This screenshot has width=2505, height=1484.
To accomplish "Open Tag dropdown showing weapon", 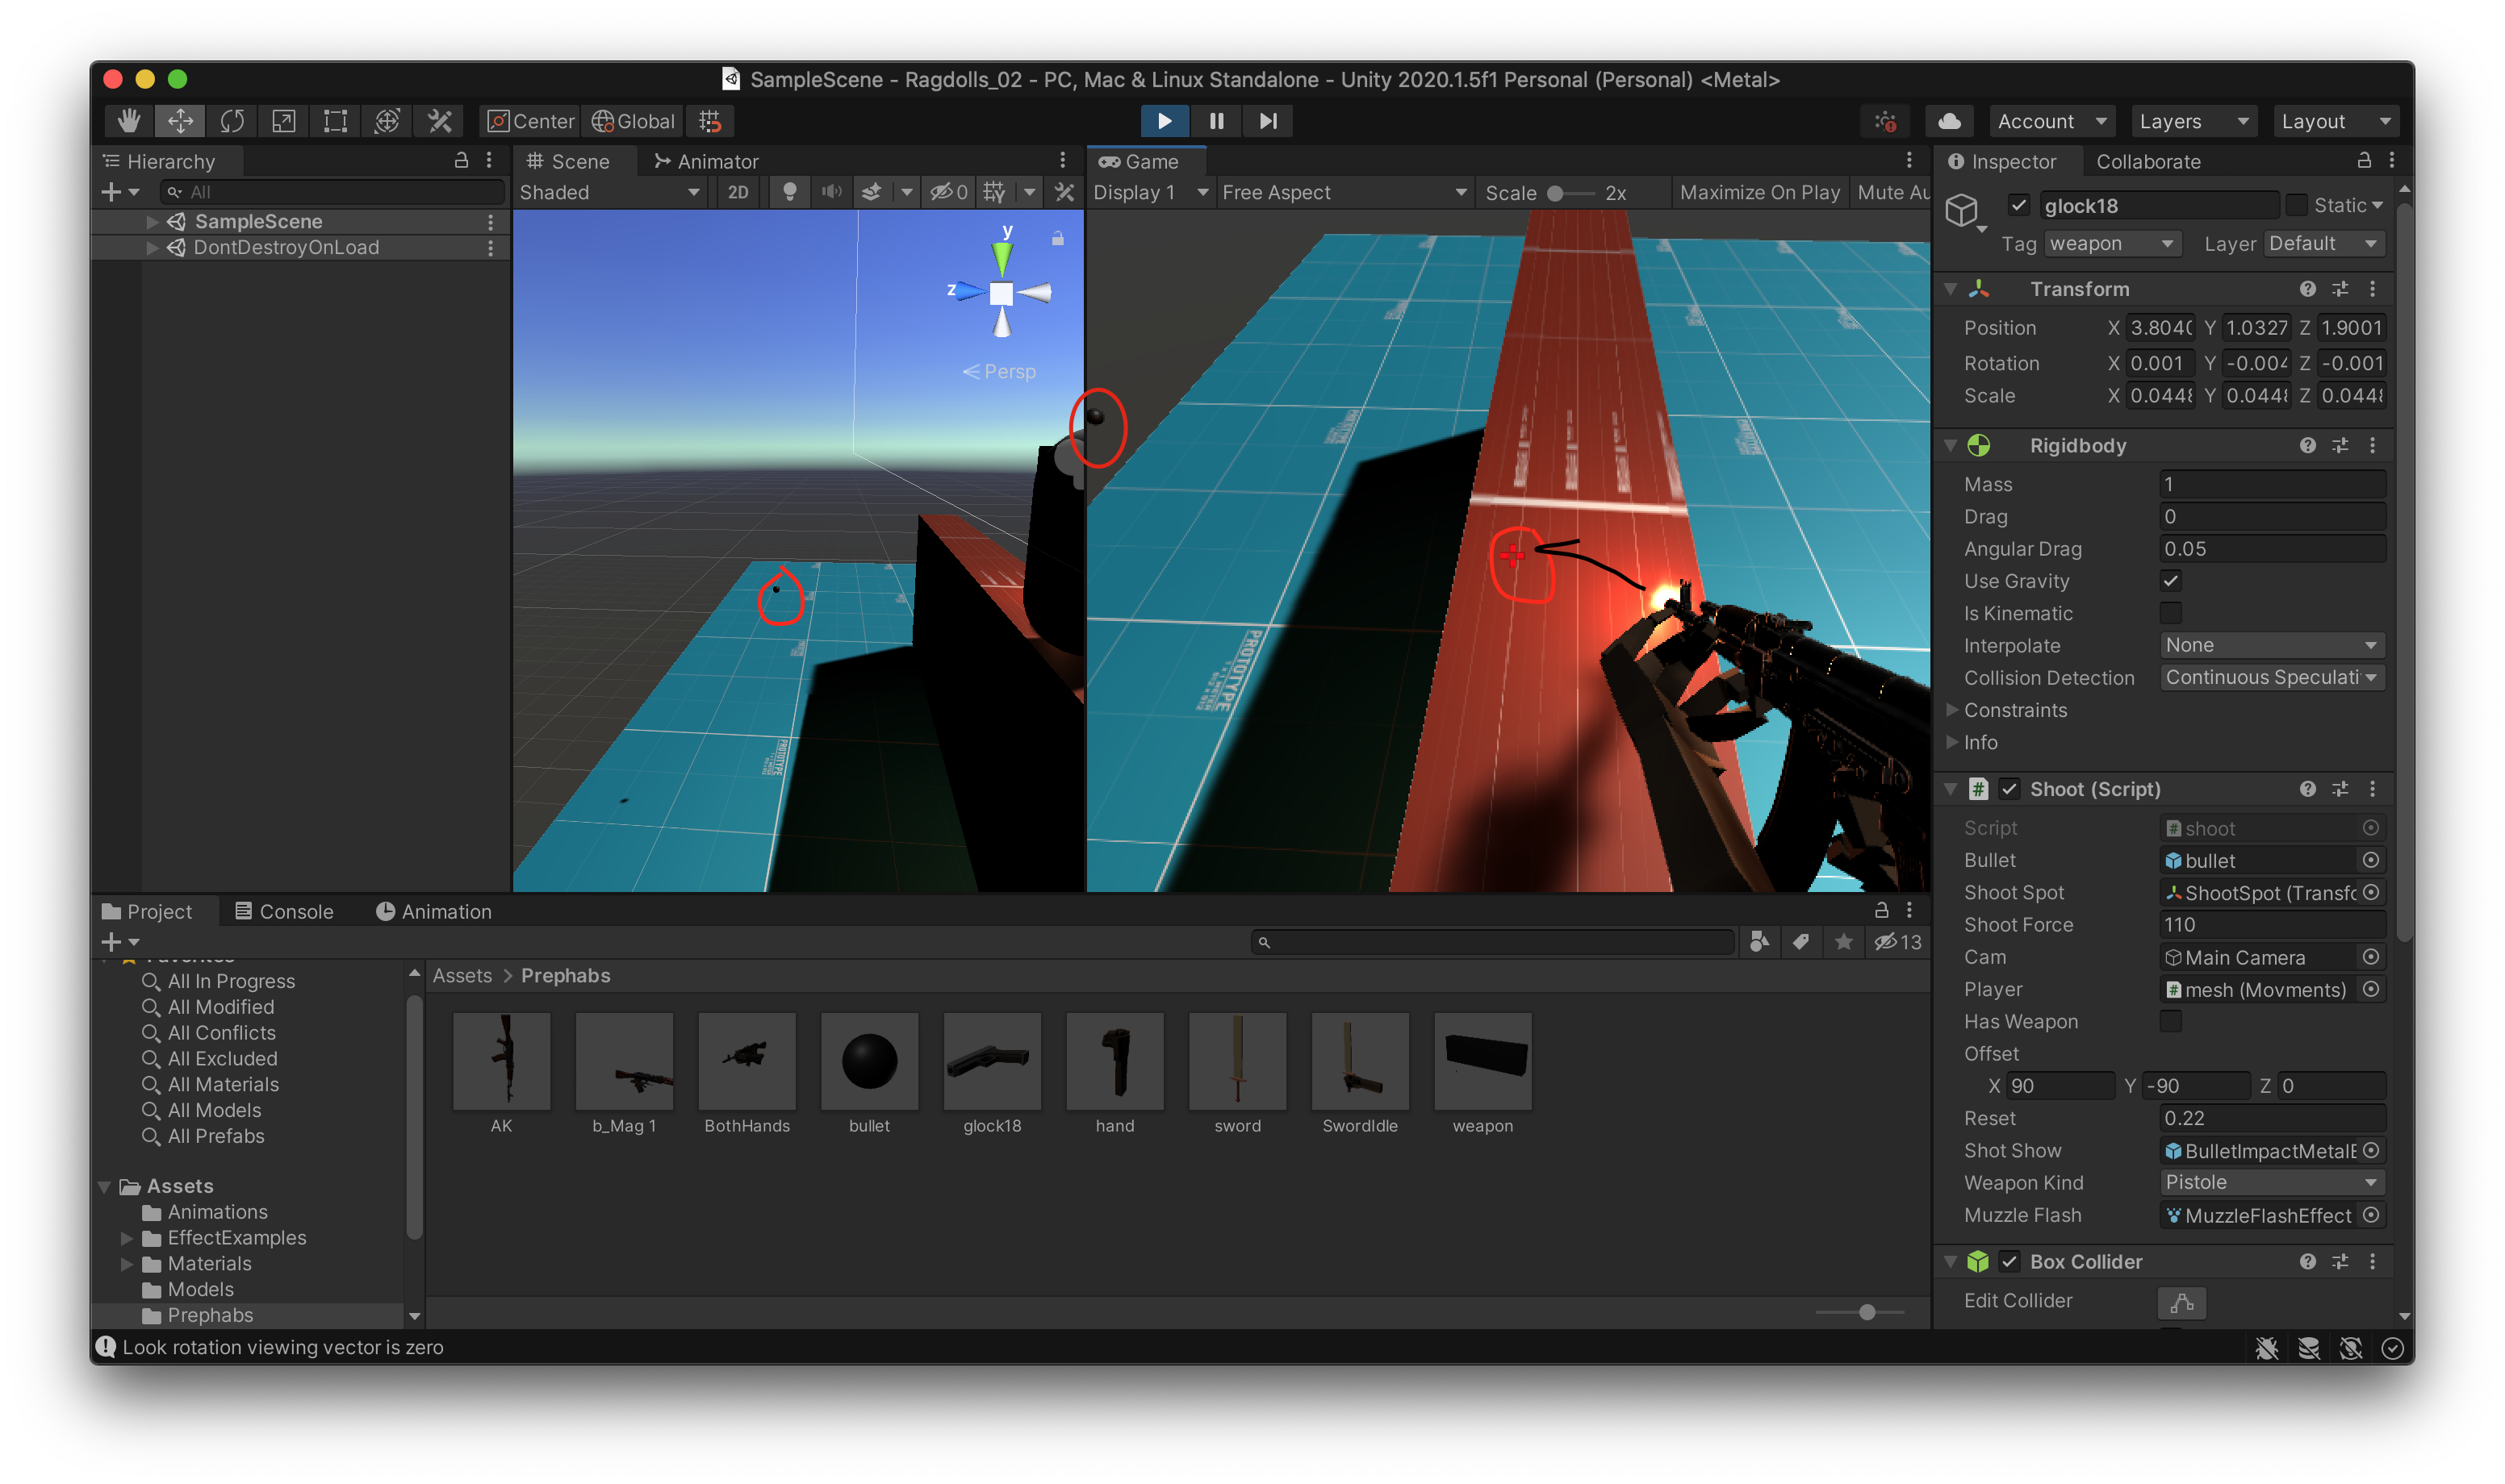I will (2111, 244).
